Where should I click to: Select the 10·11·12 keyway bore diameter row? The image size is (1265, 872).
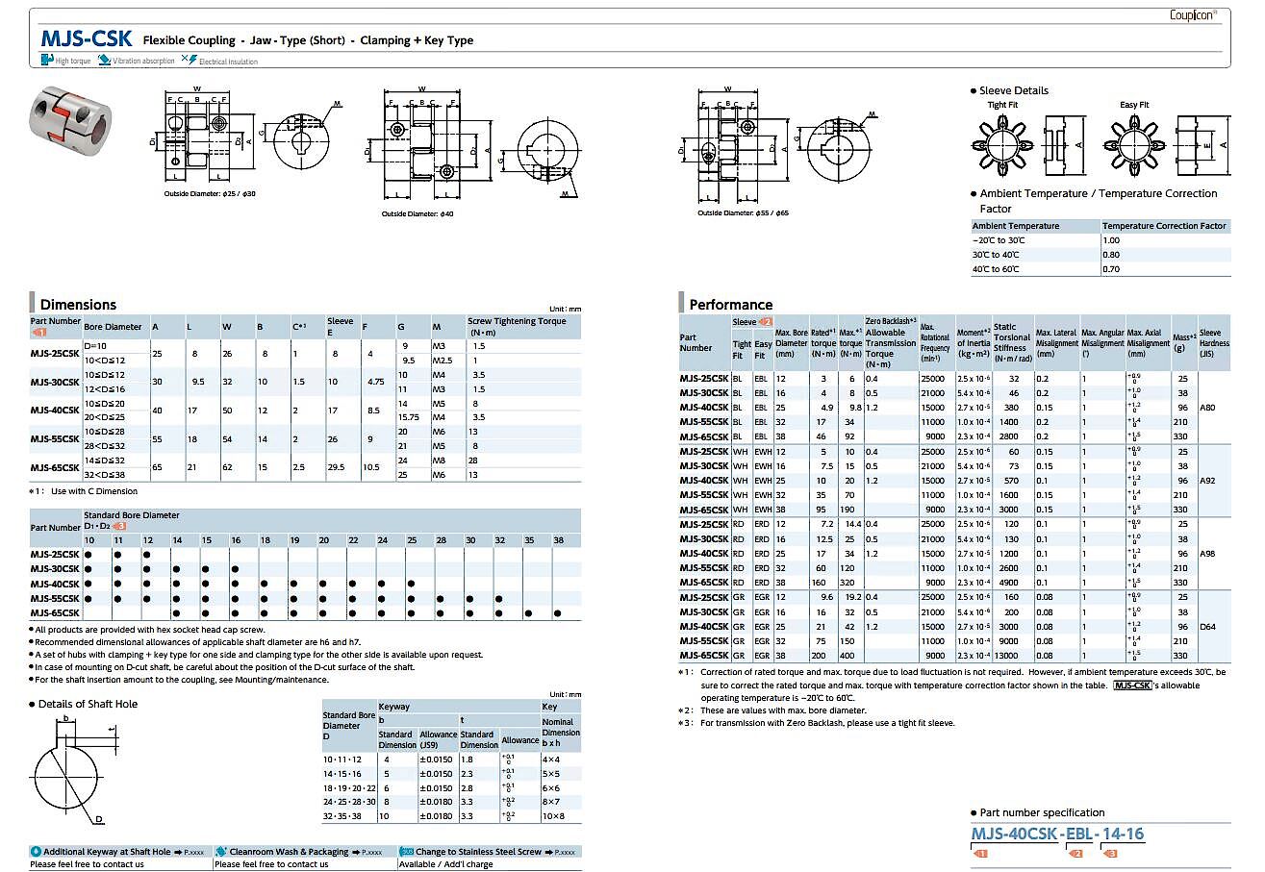451,760
